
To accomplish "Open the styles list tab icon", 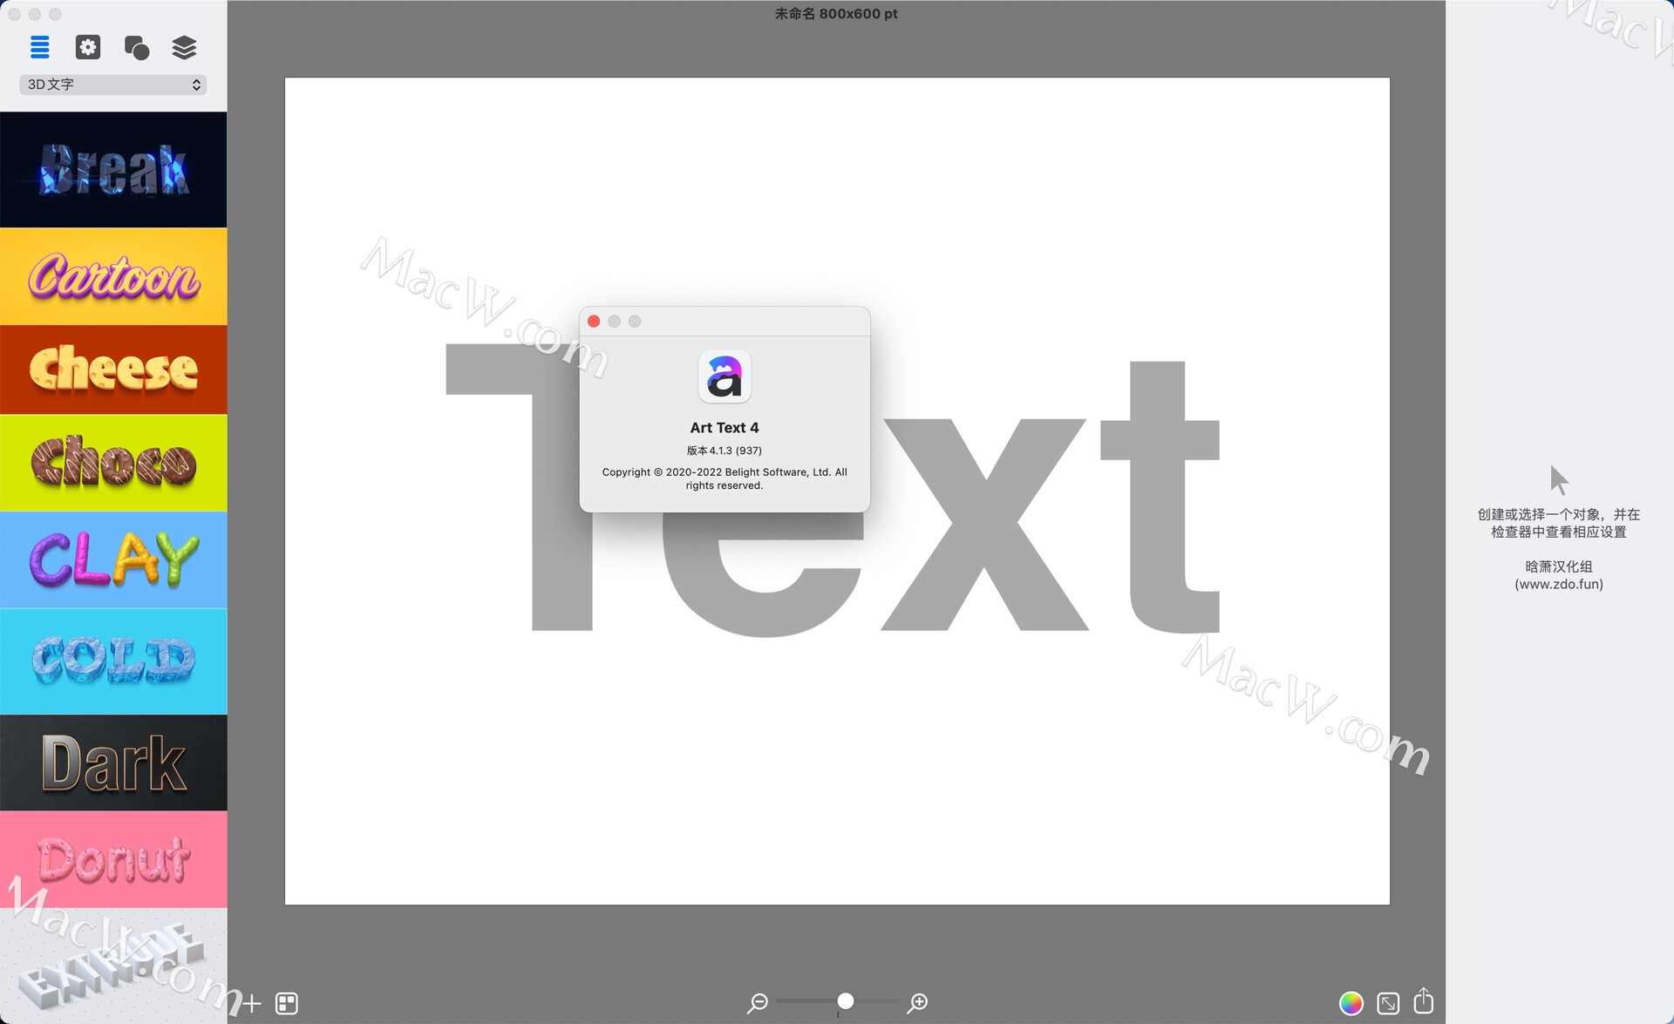I will [40, 47].
